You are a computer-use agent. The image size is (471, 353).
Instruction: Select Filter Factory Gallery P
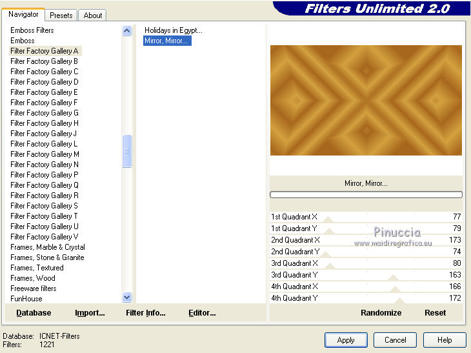(44, 174)
